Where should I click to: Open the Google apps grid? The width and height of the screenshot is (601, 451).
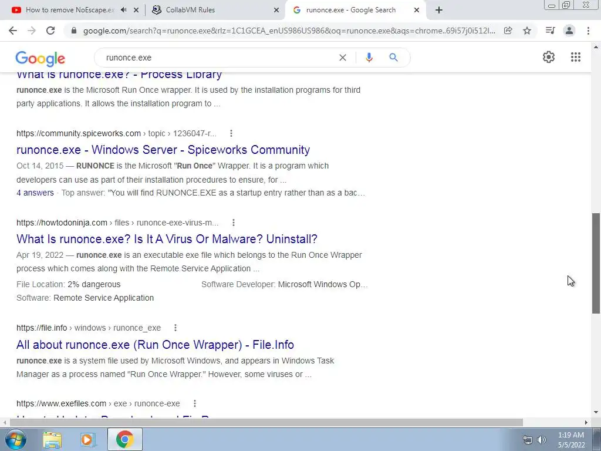click(x=575, y=57)
